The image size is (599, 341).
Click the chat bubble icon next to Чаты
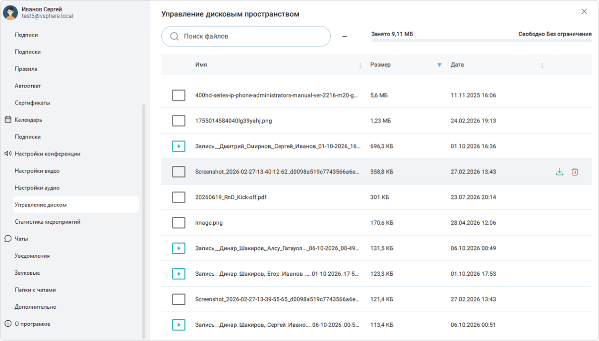pos(8,239)
